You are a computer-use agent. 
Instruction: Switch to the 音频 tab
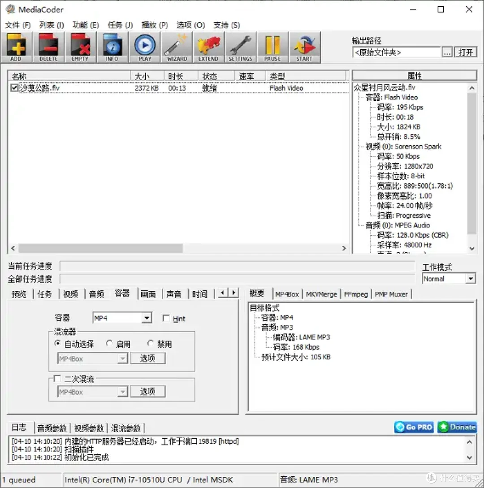(96, 294)
